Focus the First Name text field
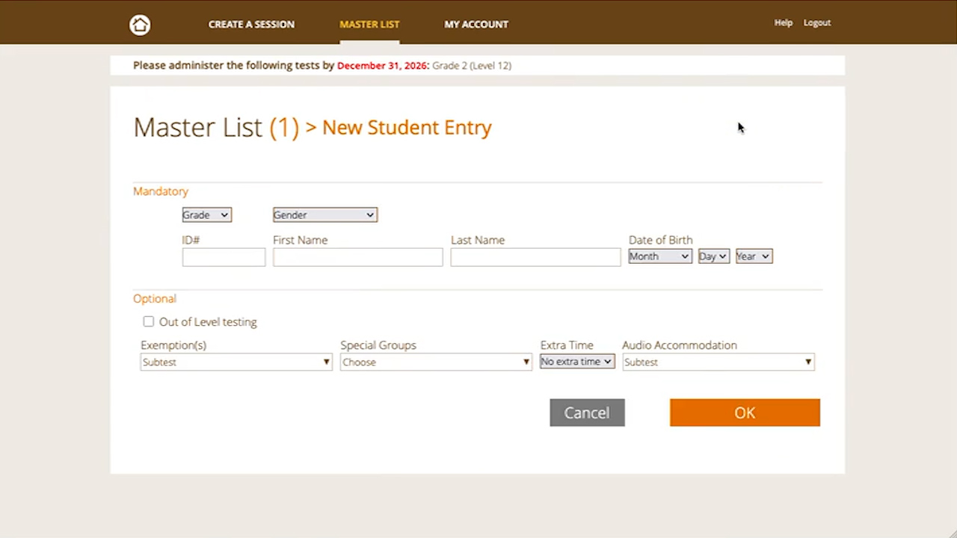This screenshot has width=957, height=538. (x=357, y=257)
